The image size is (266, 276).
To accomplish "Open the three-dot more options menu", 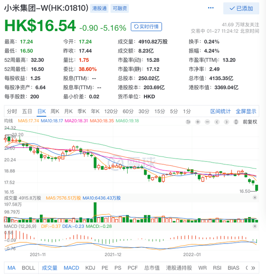I will 211,8.
